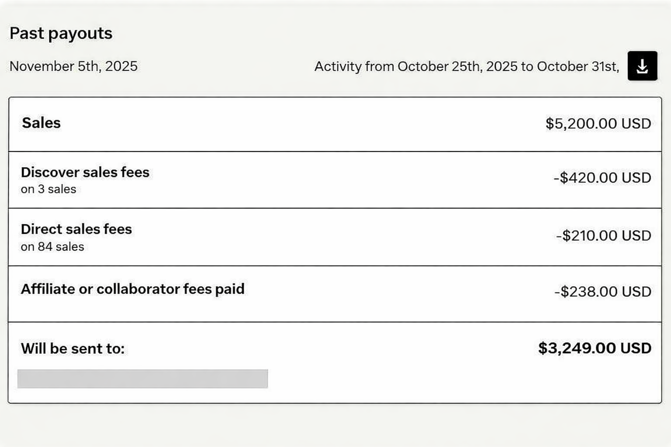
Task: Select the $3,249.00 USD payout total
Action: tap(595, 348)
